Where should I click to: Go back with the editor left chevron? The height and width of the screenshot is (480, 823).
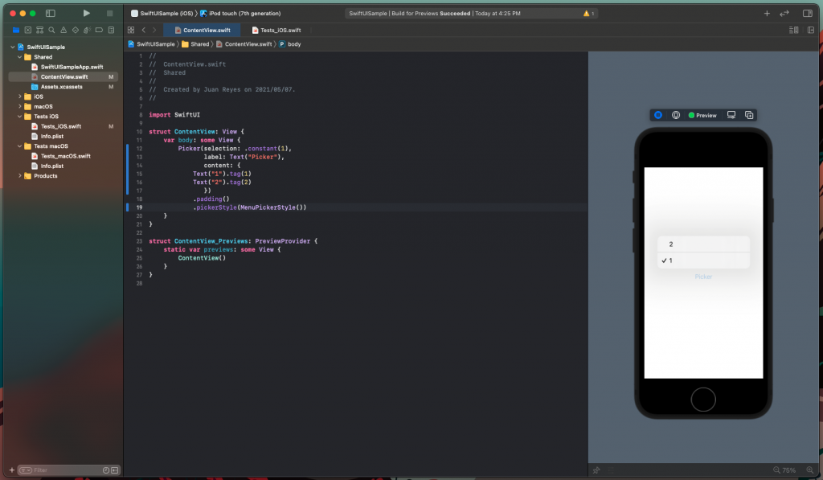143,30
